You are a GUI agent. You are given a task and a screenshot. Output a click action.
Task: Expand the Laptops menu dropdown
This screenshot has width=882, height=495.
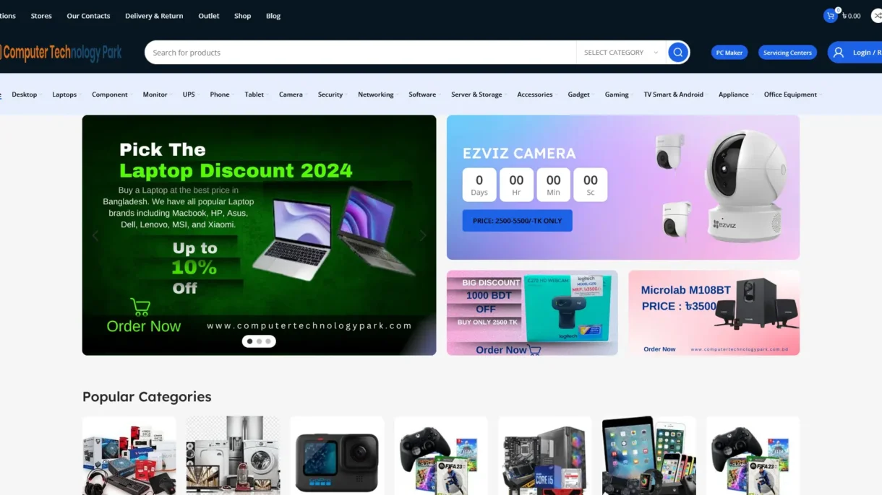[x=66, y=95]
